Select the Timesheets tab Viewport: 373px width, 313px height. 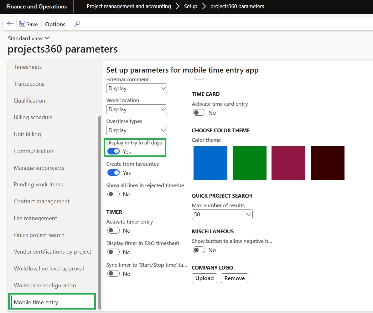28,67
